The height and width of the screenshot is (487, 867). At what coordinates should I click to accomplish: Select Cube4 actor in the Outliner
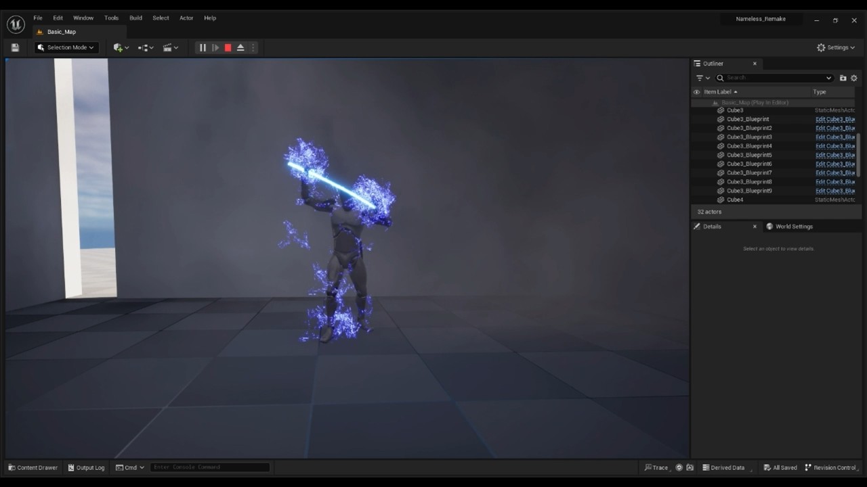point(735,200)
